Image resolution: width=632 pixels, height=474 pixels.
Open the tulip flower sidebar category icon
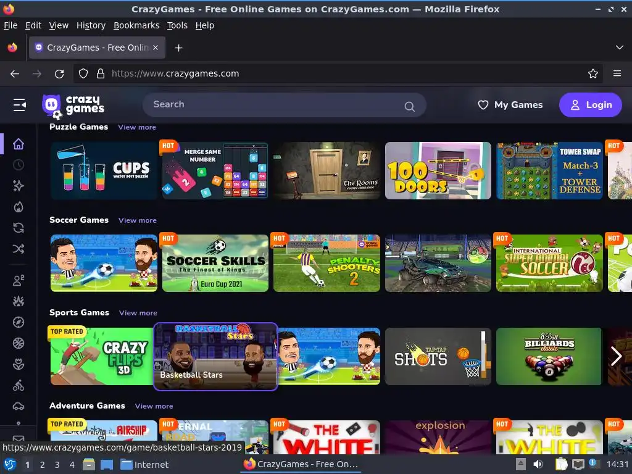pyautogui.click(x=18, y=364)
